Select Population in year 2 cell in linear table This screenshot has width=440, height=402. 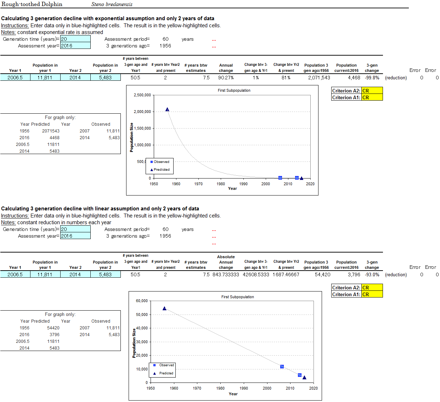pyautogui.click(x=105, y=274)
